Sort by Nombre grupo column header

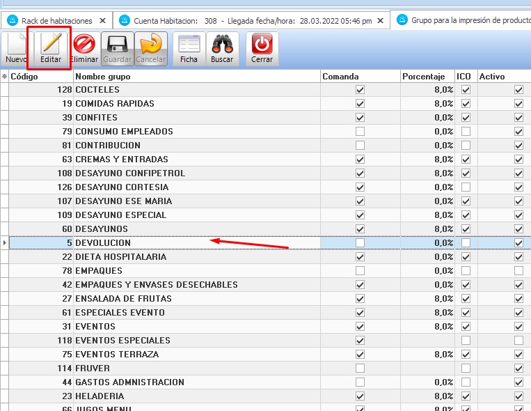point(195,77)
